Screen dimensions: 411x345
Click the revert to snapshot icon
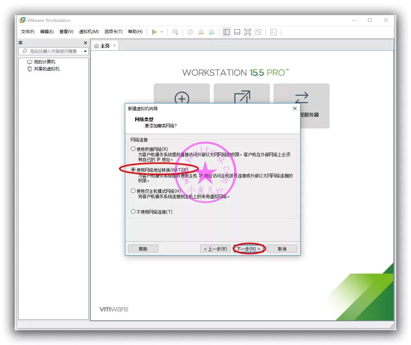(201, 32)
